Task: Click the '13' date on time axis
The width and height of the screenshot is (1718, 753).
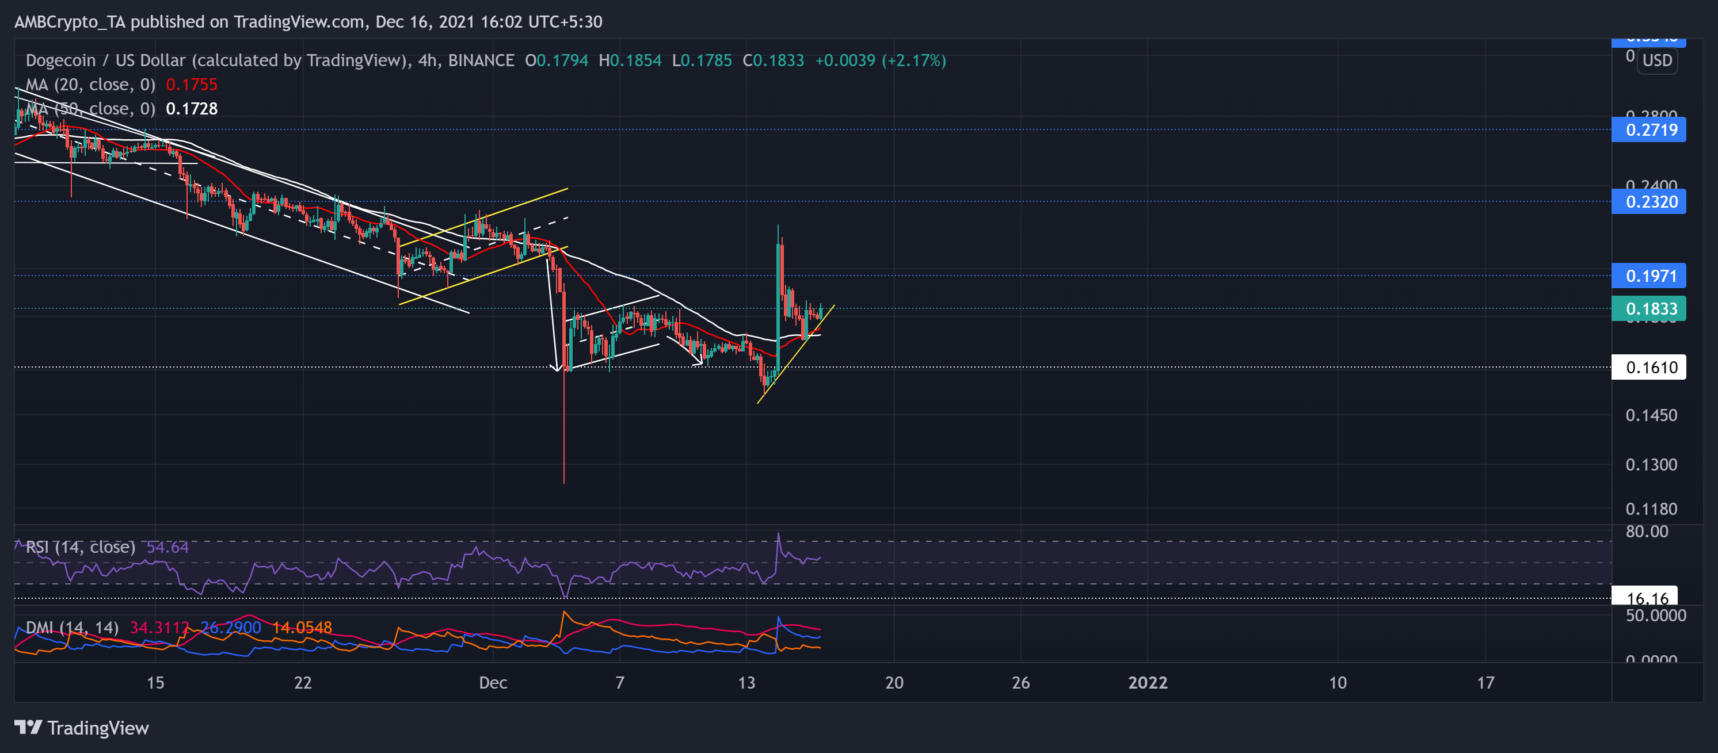Action: (x=746, y=682)
